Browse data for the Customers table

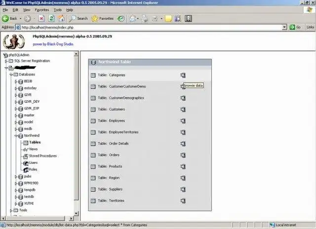tap(183, 110)
